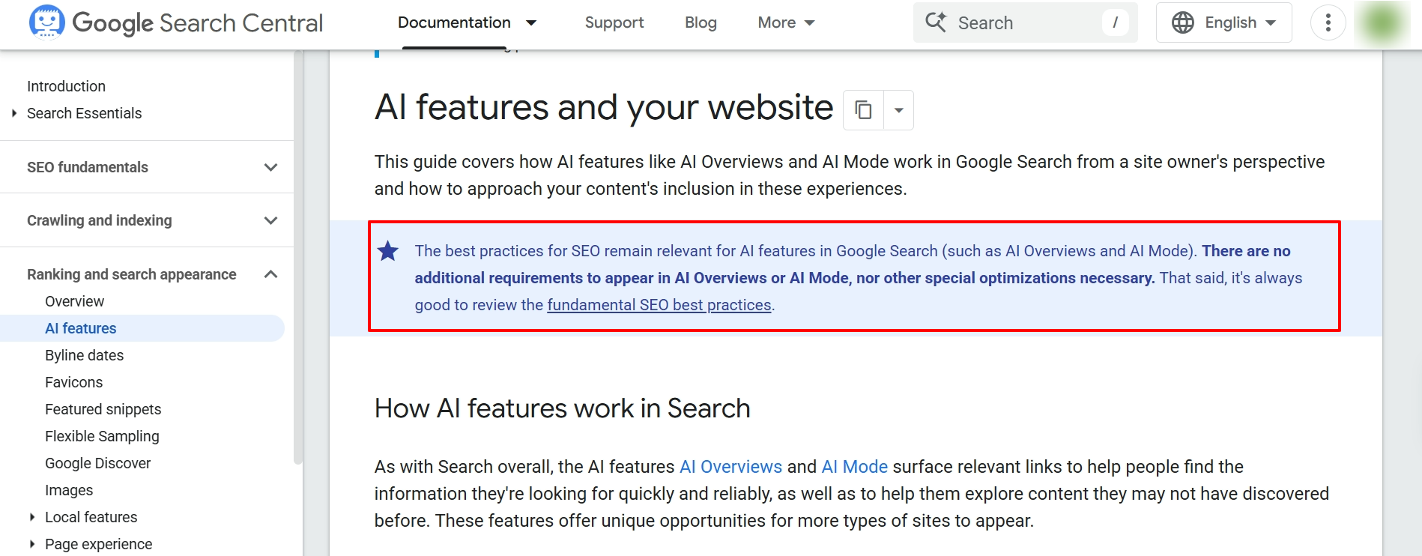This screenshot has width=1422, height=556.
Task: Expand the Crawling and indexing section
Action: coord(270,220)
